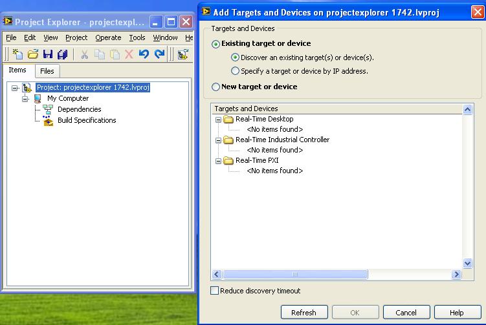Image resolution: width=486 pixels, height=325 pixels.
Task: Click the scroll left arrow in targets list
Action: click(x=217, y=274)
